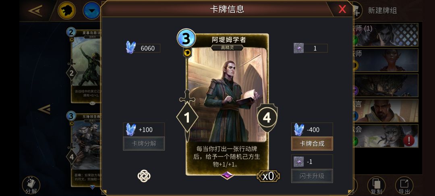Screen dimensions: 435x196
Task: Click the 阿堤姆学者 card artwork
Action: [227, 94]
